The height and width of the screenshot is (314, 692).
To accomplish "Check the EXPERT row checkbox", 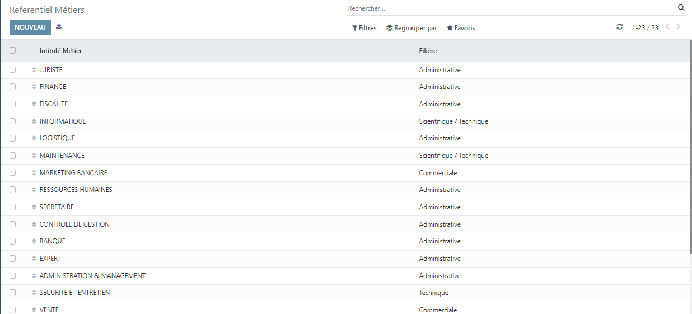I will pyautogui.click(x=12, y=259).
